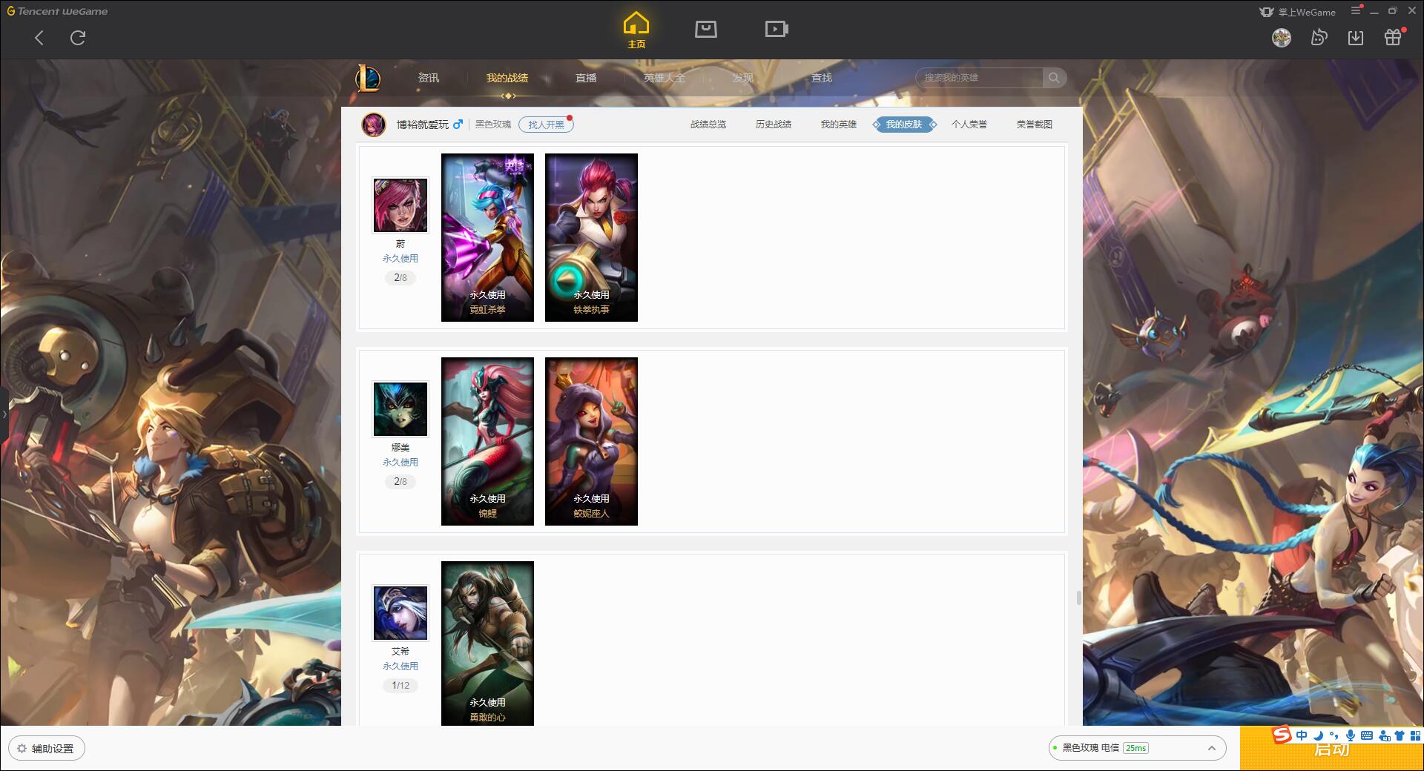Switch to the 发现 tab
This screenshot has width=1424, height=771.
point(743,78)
